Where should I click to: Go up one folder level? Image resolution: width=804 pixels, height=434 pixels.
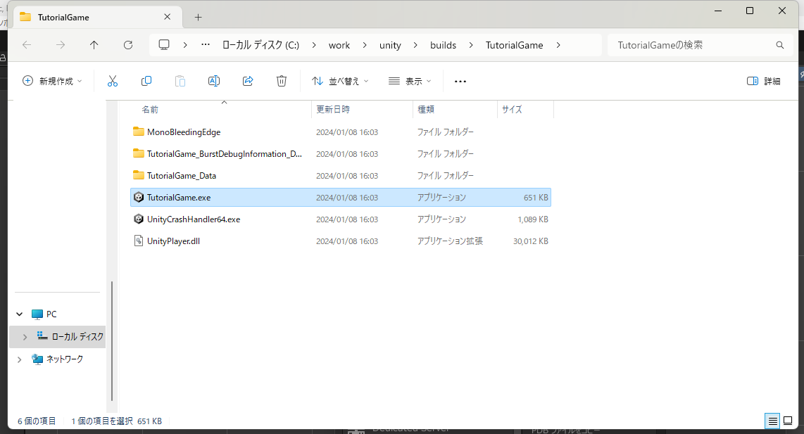coord(94,45)
